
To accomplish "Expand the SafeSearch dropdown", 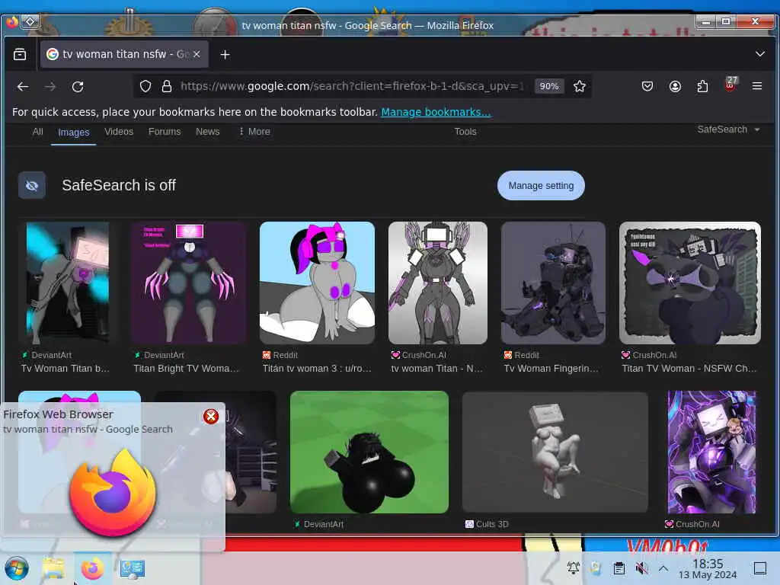I will 728,129.
